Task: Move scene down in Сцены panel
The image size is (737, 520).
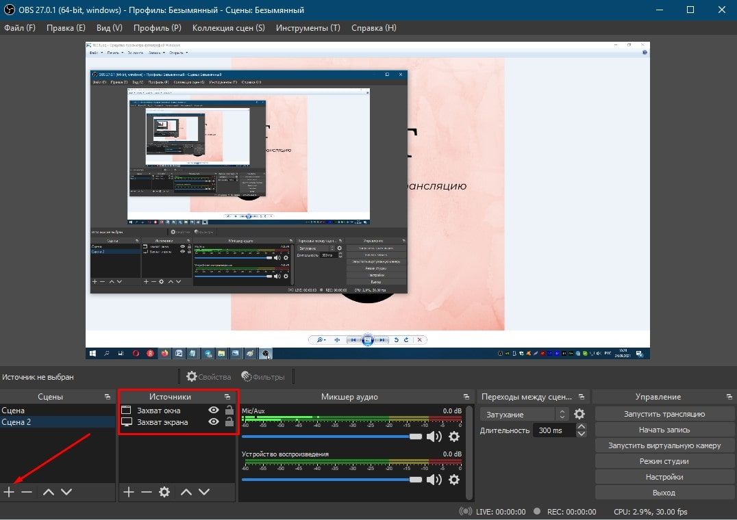Action: click(66, 492)
